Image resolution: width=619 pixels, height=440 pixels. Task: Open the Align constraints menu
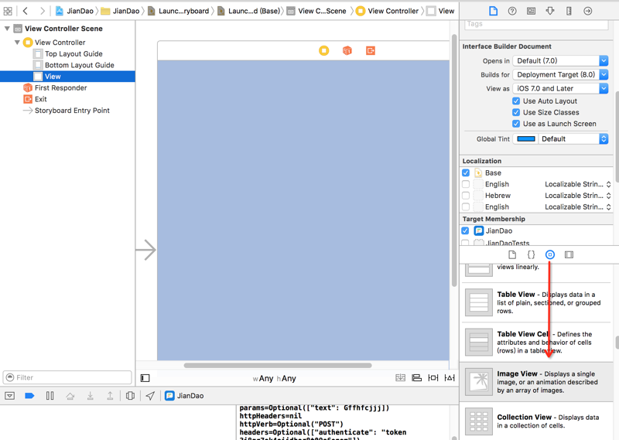pos(416,377)
